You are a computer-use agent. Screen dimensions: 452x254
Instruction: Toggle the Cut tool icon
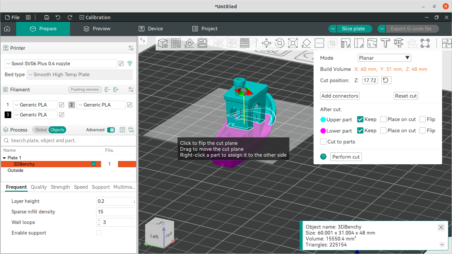pyautogui.click(x=319, y=43)
